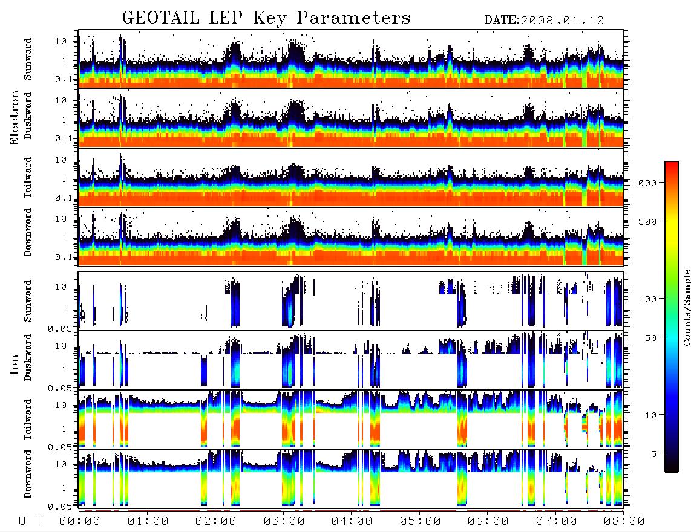Select the Electron Dawnward panel label
This screenshot has height=532, width=691.
(28, 232)
